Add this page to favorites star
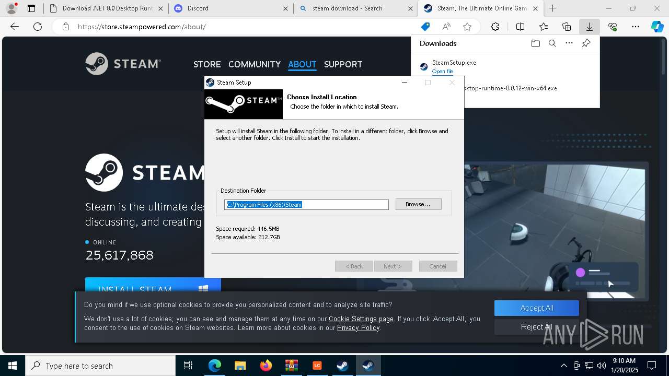This screenshot has height=376, width=669. coord(467,27)
